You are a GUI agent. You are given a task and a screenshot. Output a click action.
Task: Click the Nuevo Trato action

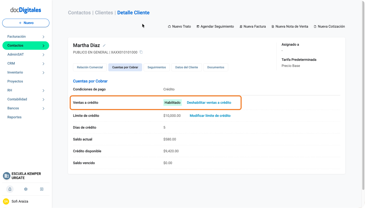(180, 27)
